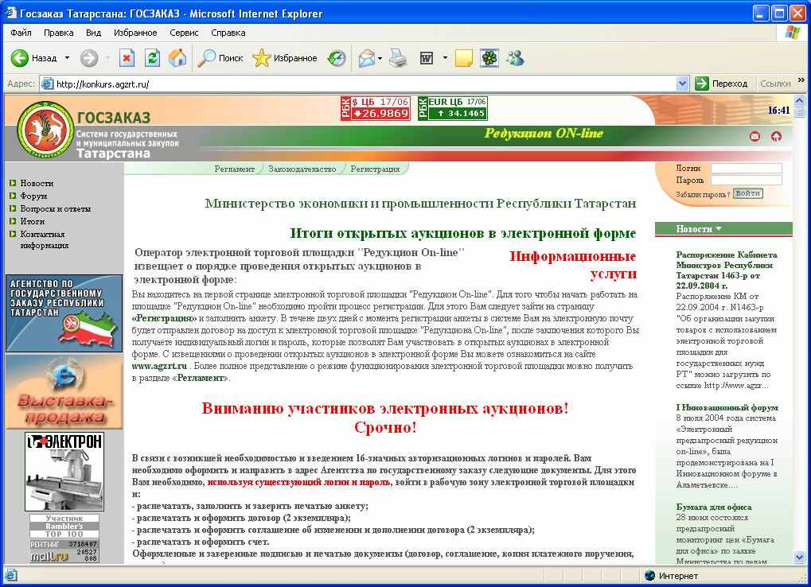Click the History clock icon

337,58
